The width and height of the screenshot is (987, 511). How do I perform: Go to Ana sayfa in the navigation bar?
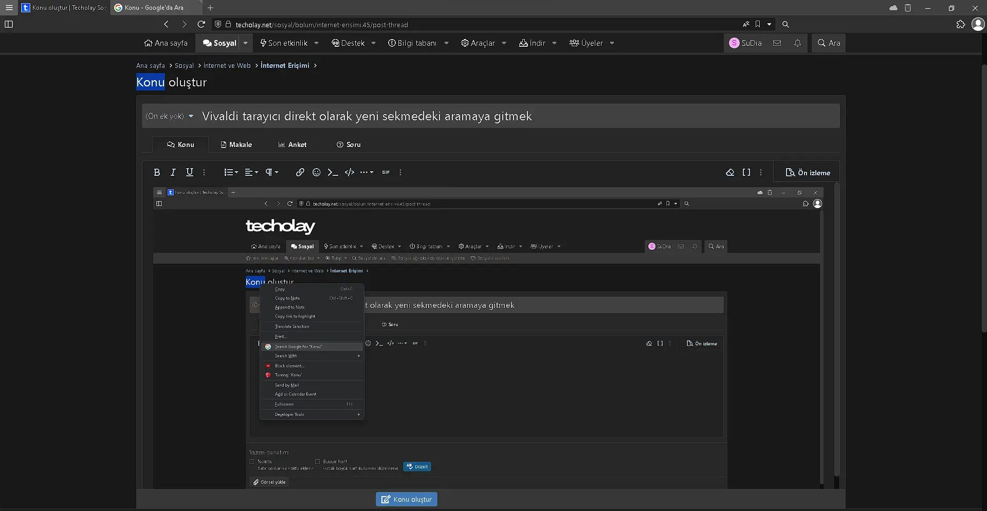[166, 43]
